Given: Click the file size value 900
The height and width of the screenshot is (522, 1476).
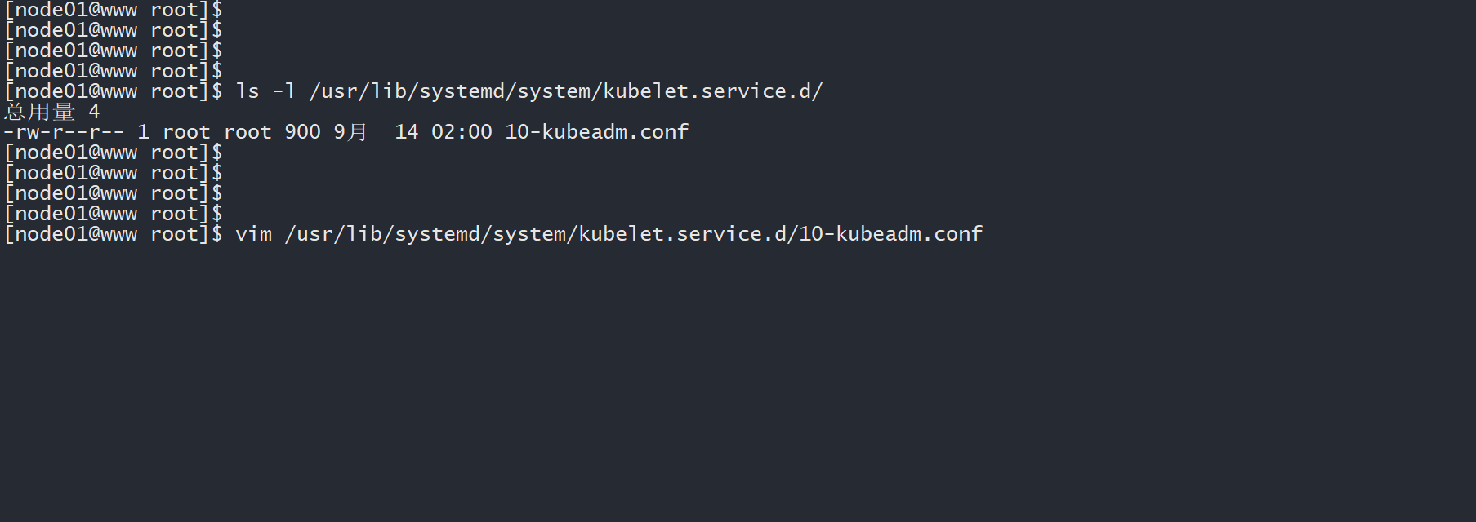Looking at the screenshot, I should coord(302,132).
